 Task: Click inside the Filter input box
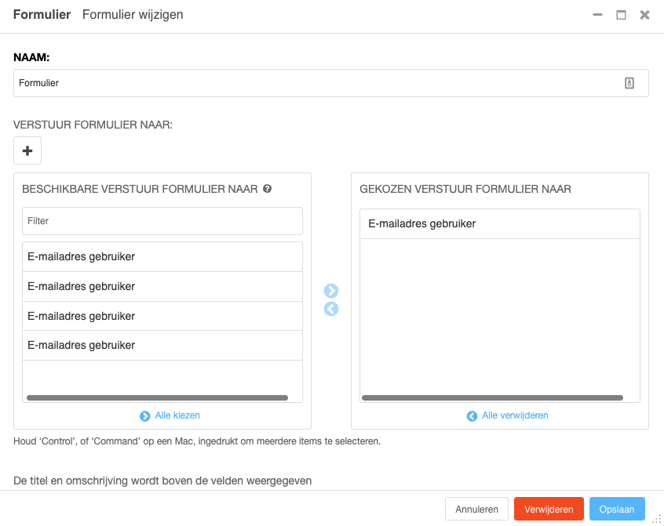click(162, 220)
